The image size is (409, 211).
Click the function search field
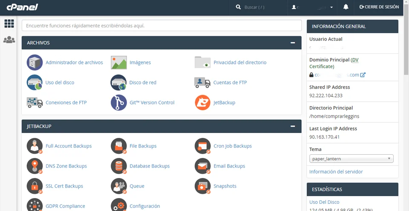[161, 26]
